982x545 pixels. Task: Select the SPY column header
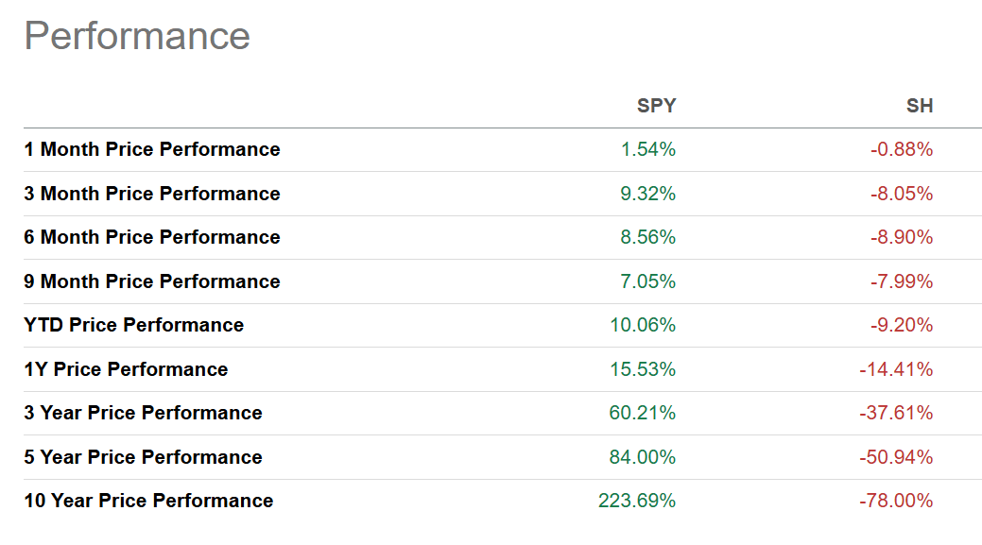point(656,106)
